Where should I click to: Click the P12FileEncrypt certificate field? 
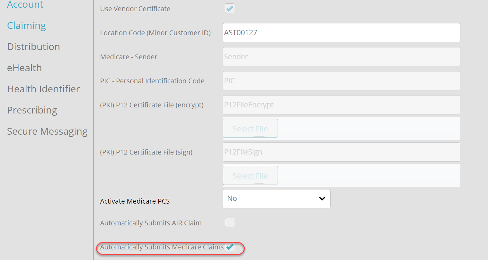pyautogui.click(x=341, y=105)
